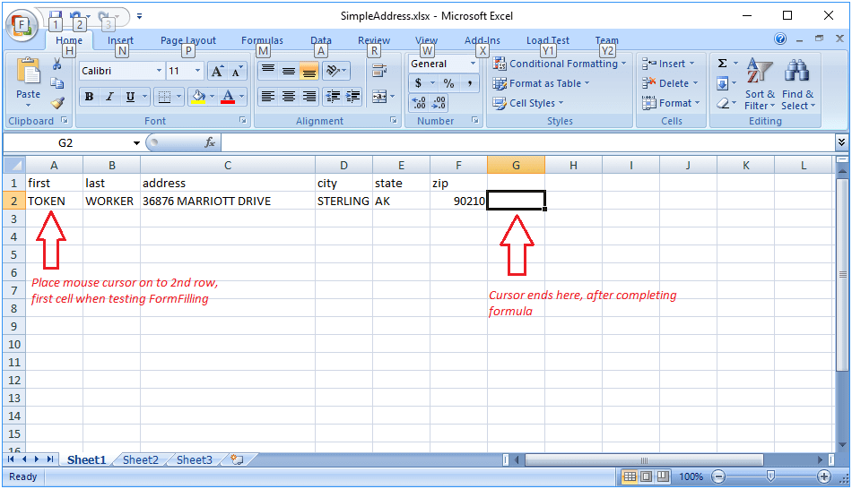Expand the Calibri font name dropdown
852x489 pixels.
(x=159, y=71)
